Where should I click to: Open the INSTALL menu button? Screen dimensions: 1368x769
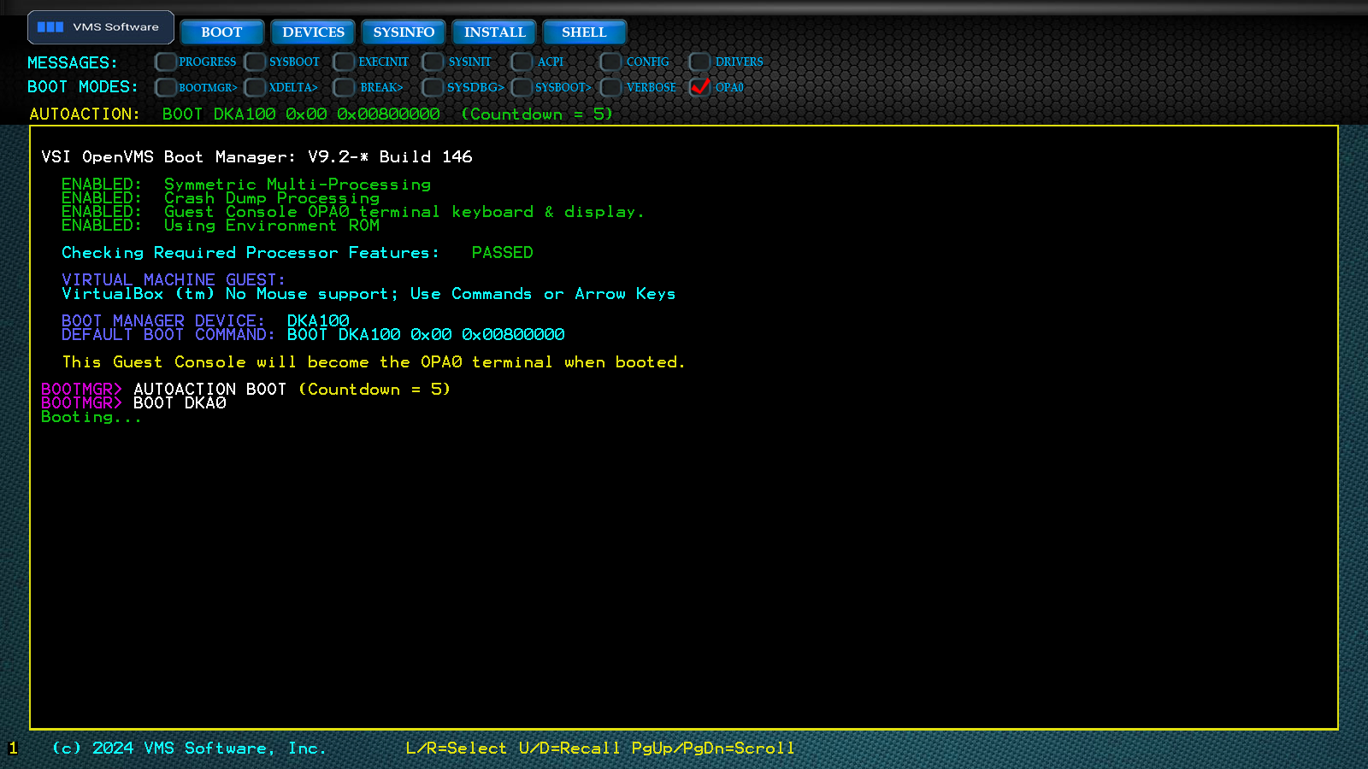pos(494,32)
